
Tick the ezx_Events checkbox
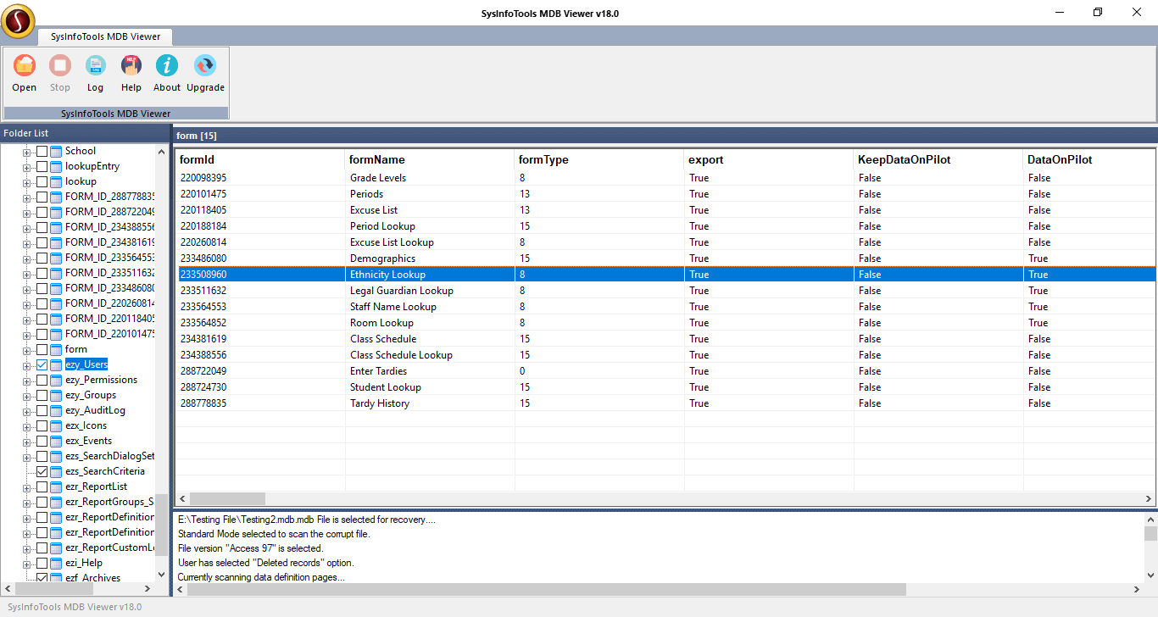tap(42, 441)
